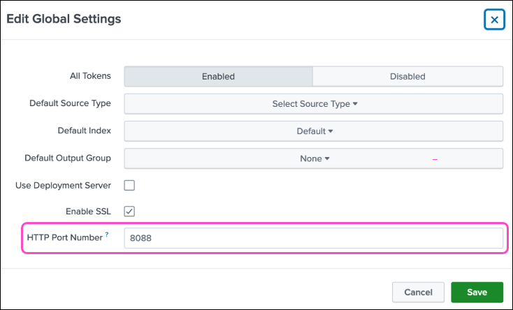Screen dimensions: 513x310
Task: Click the Edit Global Settings title
Action: tap(64, 19)
